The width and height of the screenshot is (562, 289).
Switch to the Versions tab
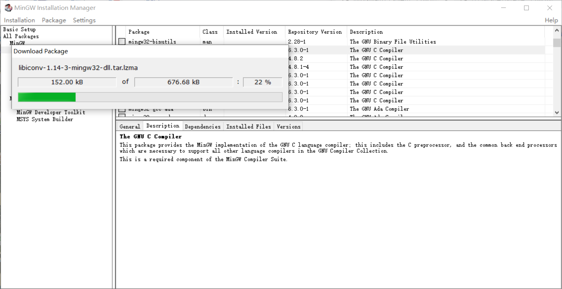(289, 126)
